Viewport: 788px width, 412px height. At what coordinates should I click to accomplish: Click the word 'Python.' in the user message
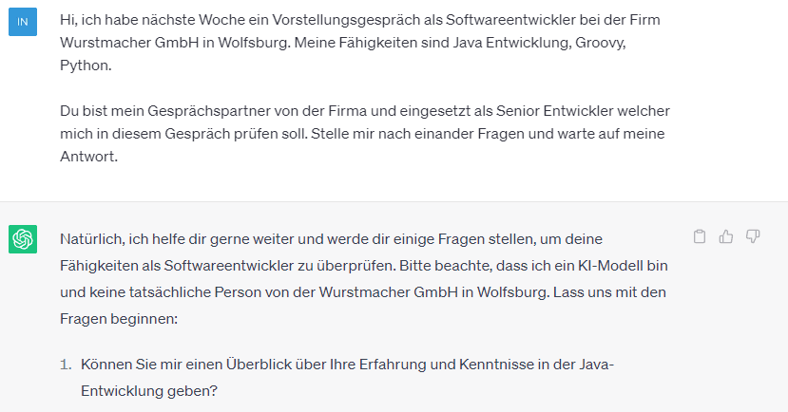(x=83, y=68)
